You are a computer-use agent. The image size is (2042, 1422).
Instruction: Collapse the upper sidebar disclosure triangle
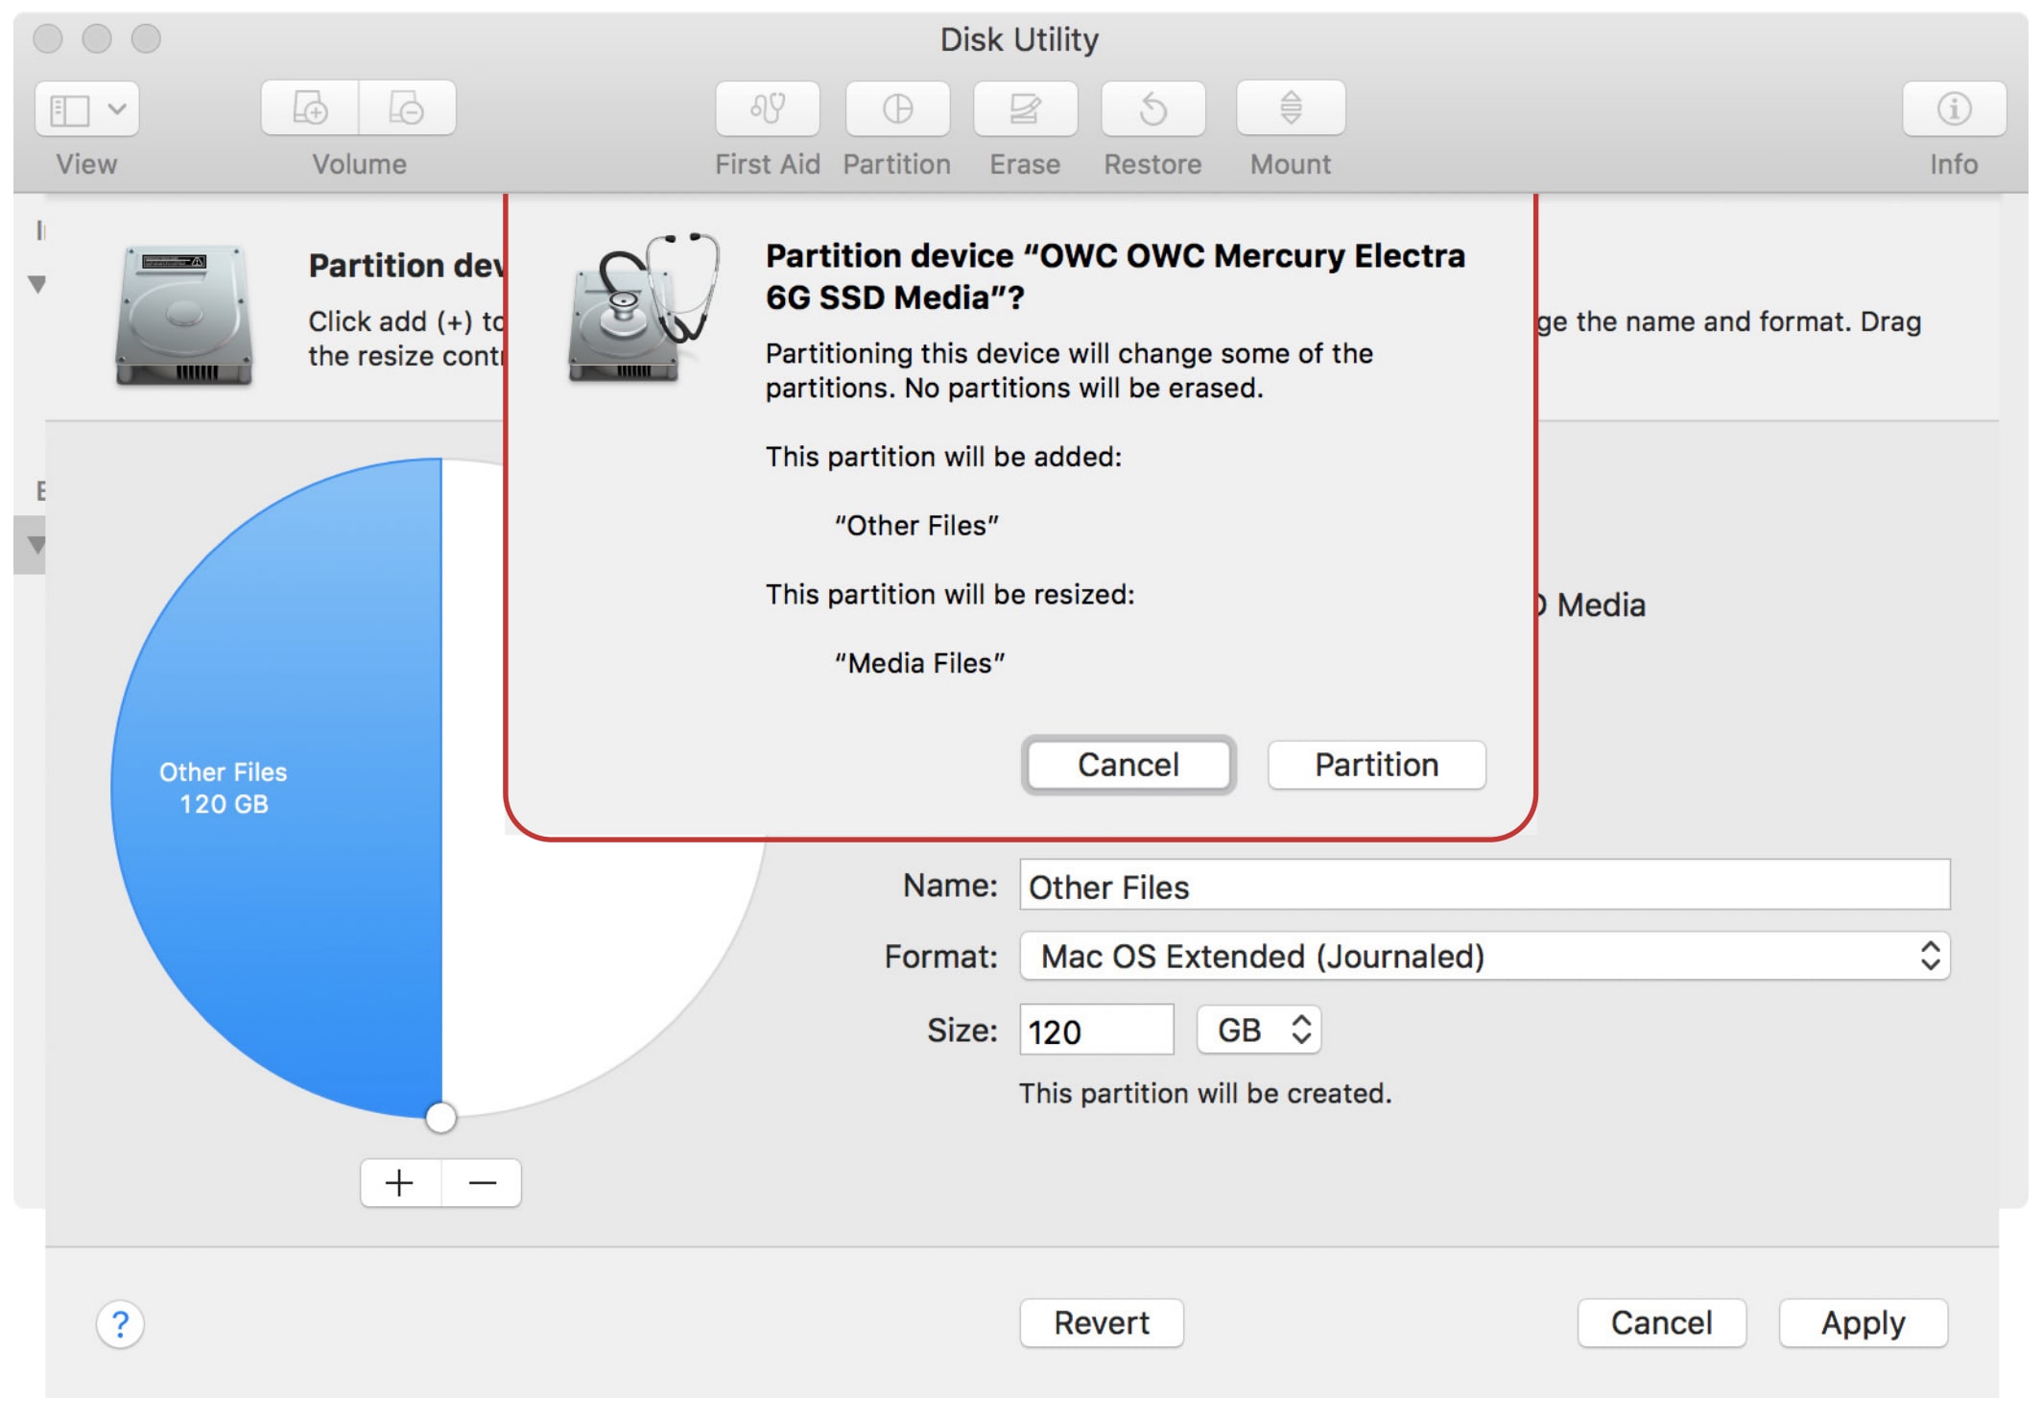point(37,284)
